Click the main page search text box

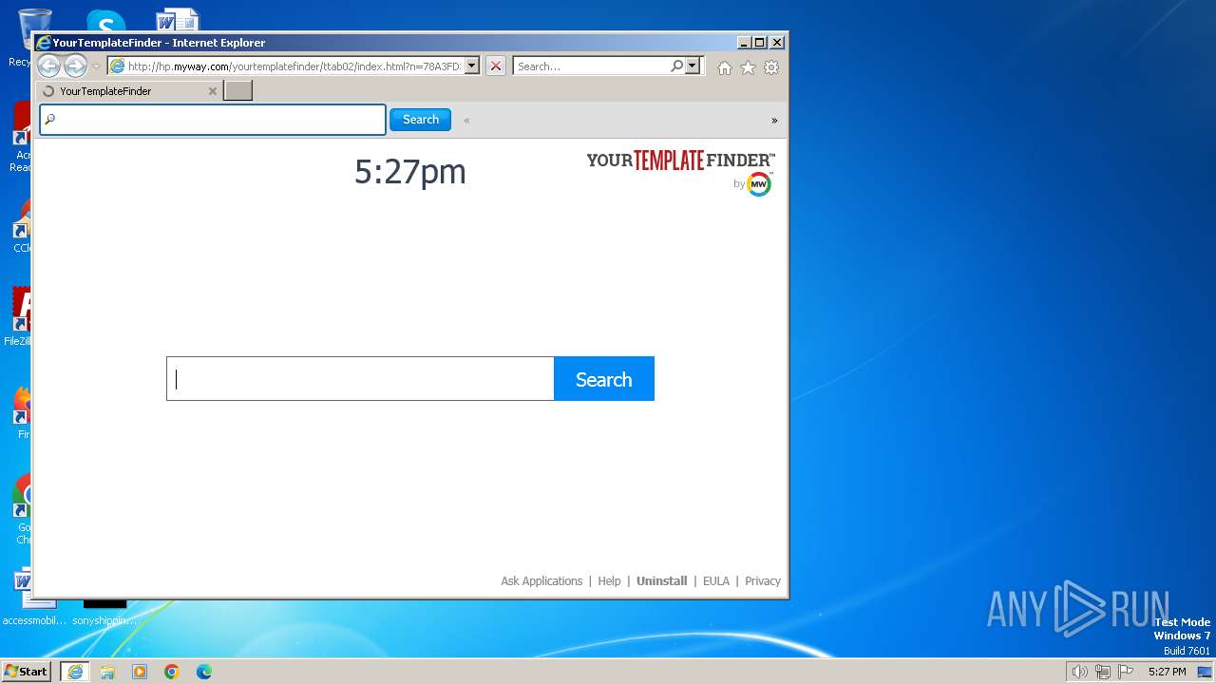pos(360,379)
